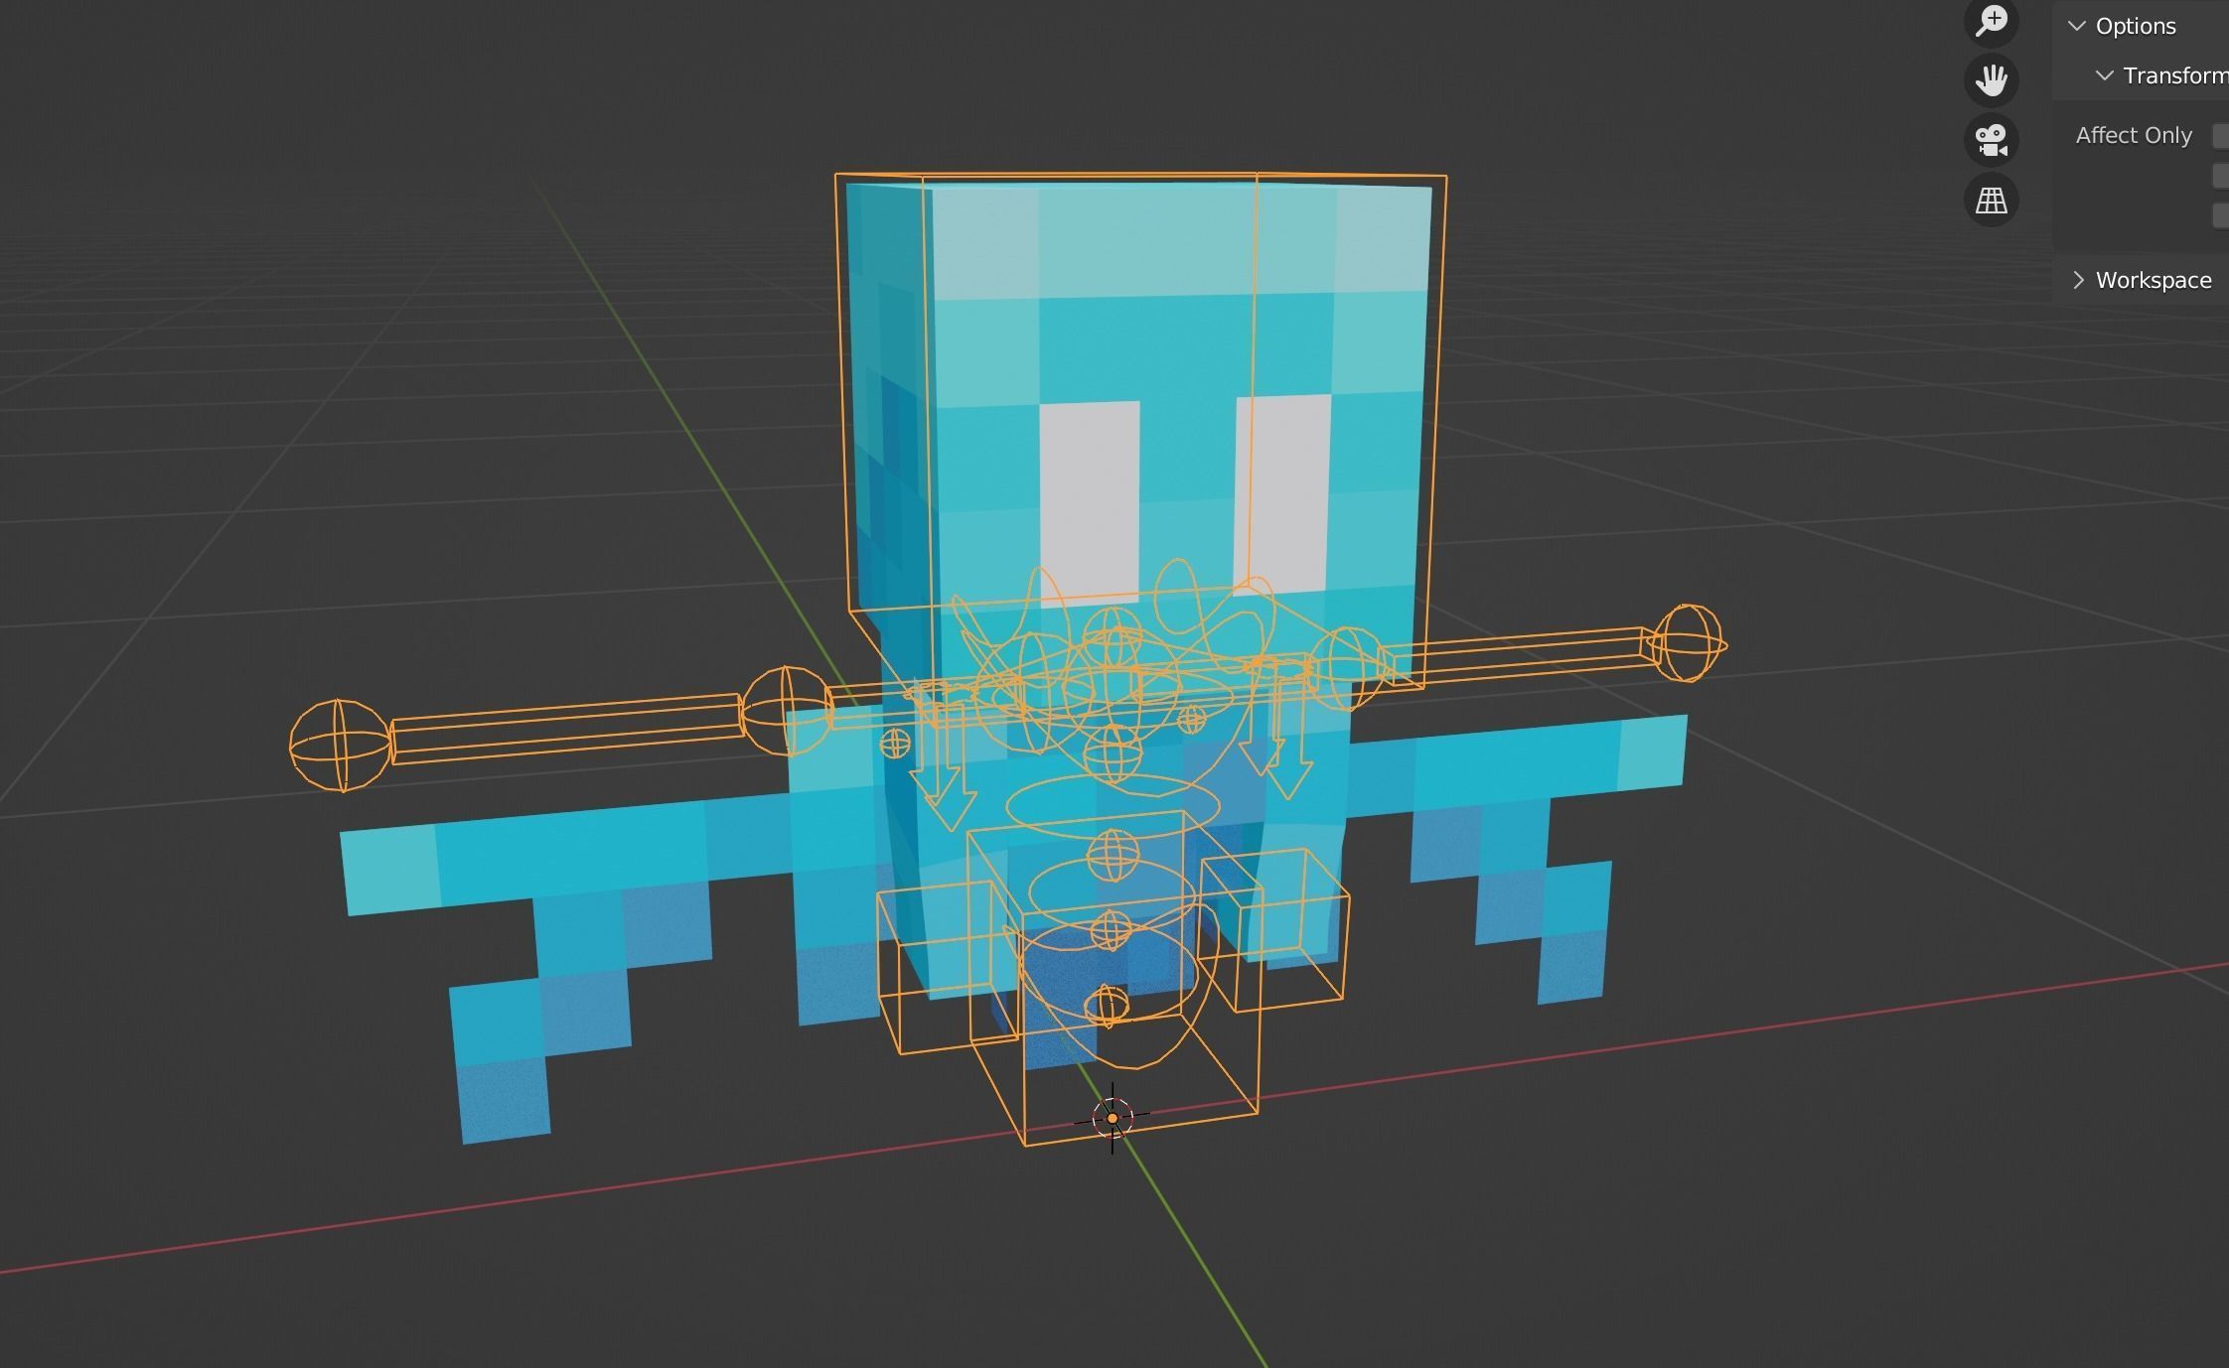Click the 3D cursor at the origin
This screenshot has width=2229, height=1368.
[1113, 1118]
